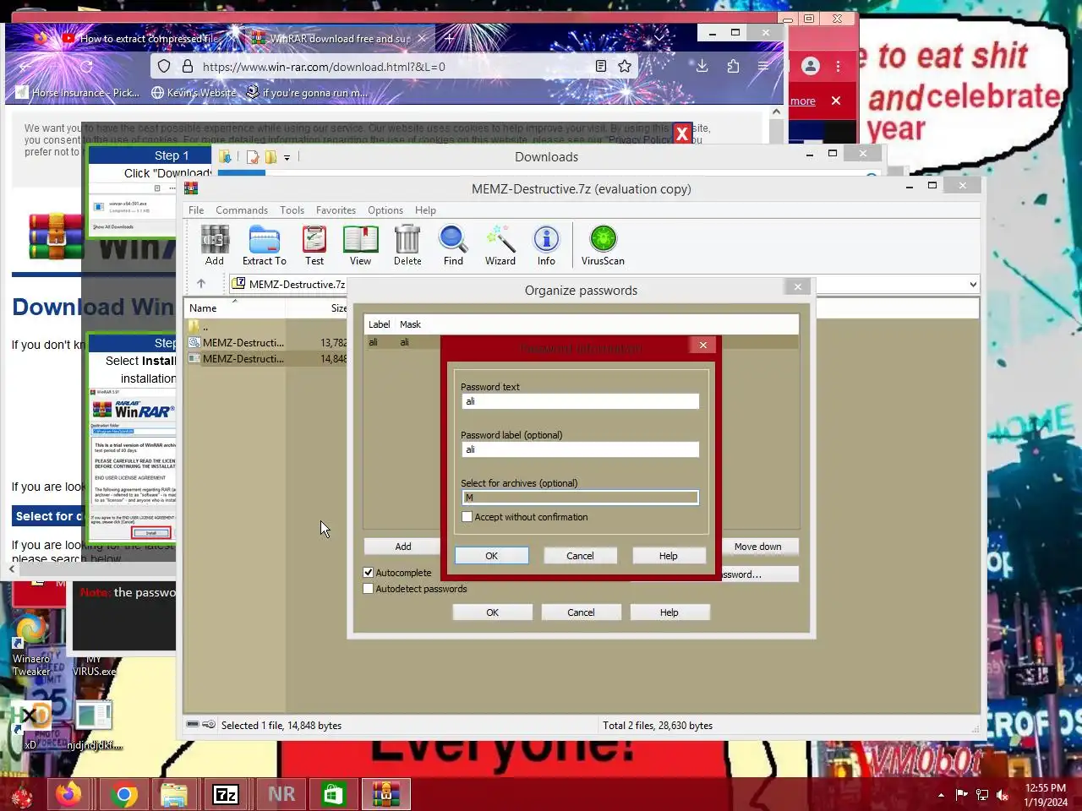Screen dimensions: 1082x811
Task: Open Google Chrome from the taskbar
Action: click(124, 794)
